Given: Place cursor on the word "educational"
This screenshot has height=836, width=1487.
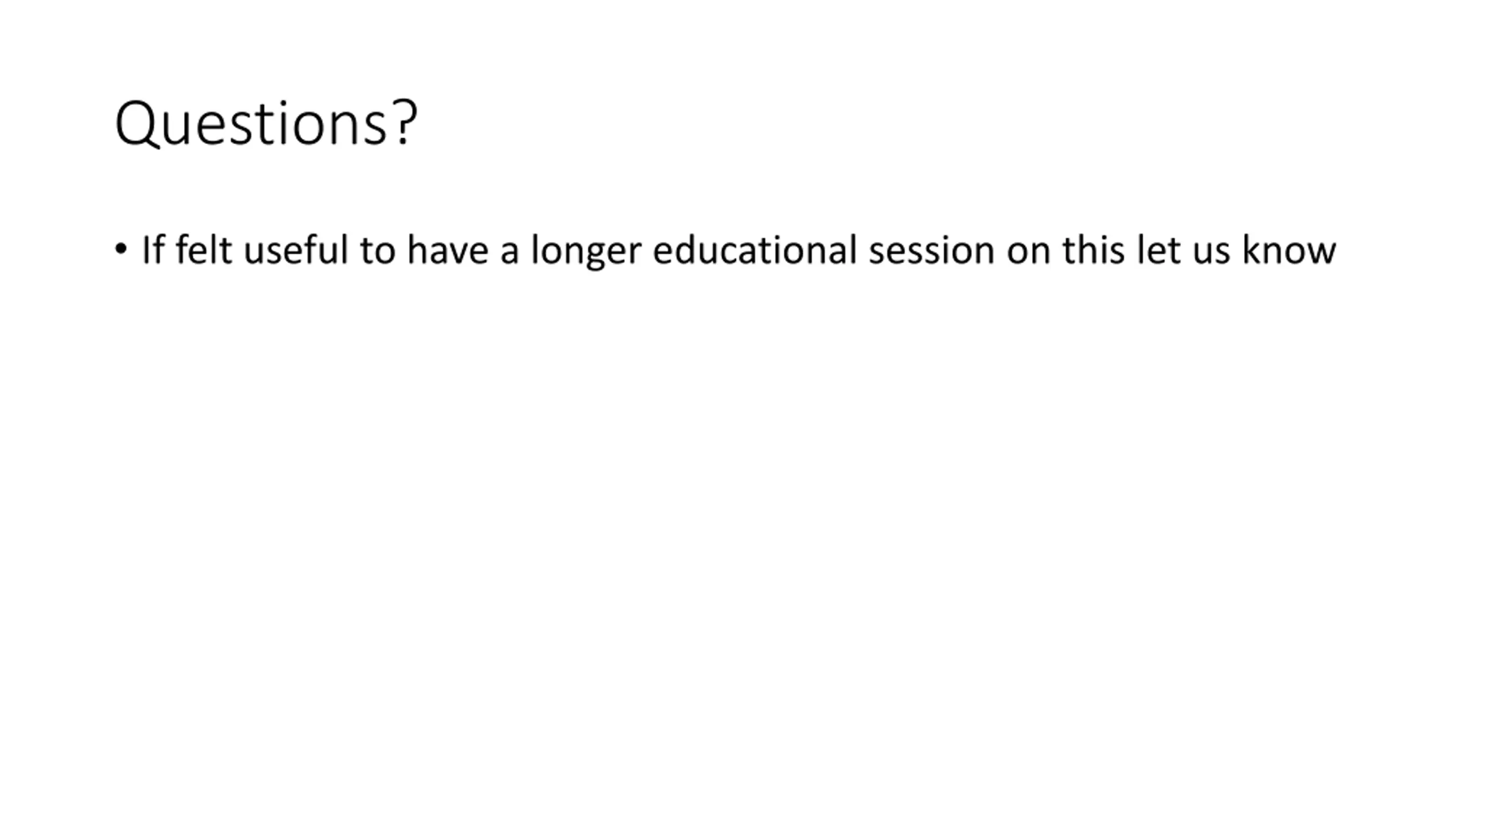Looking at the screenshot, I should coord(755,250).
